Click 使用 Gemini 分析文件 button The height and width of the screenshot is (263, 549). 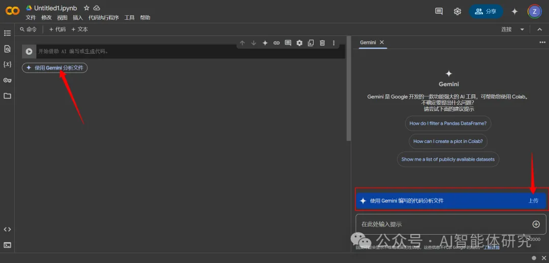pyautogui.click(x=54, y=68)
